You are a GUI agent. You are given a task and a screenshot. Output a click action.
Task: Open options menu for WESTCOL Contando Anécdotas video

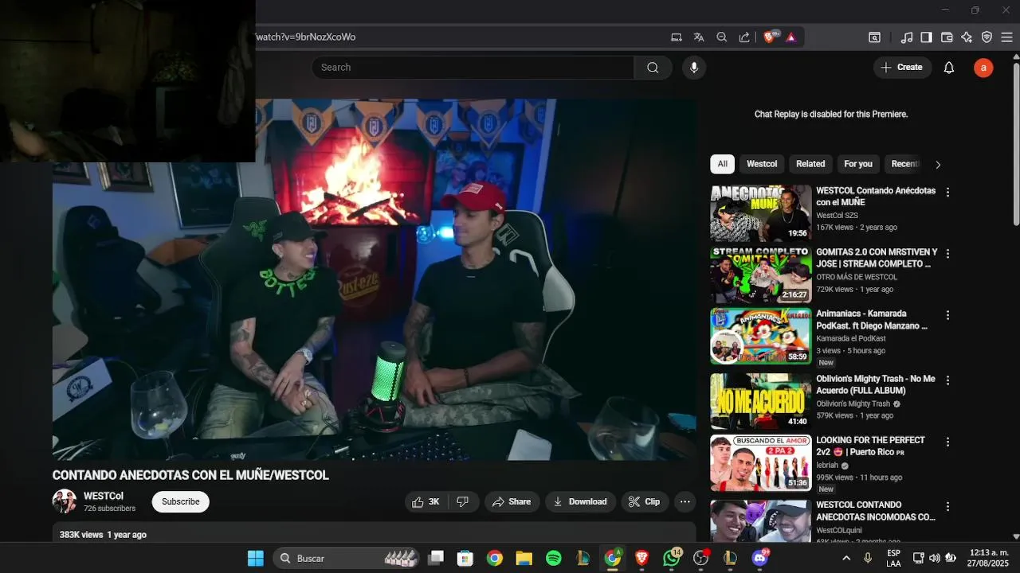coord(947,192)
